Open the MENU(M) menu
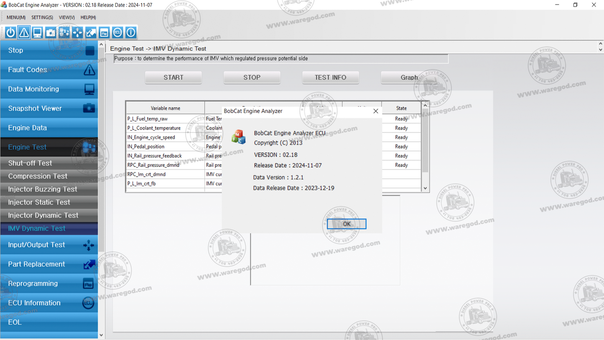This screenshot has width=604, height=340. click(15, 17)
